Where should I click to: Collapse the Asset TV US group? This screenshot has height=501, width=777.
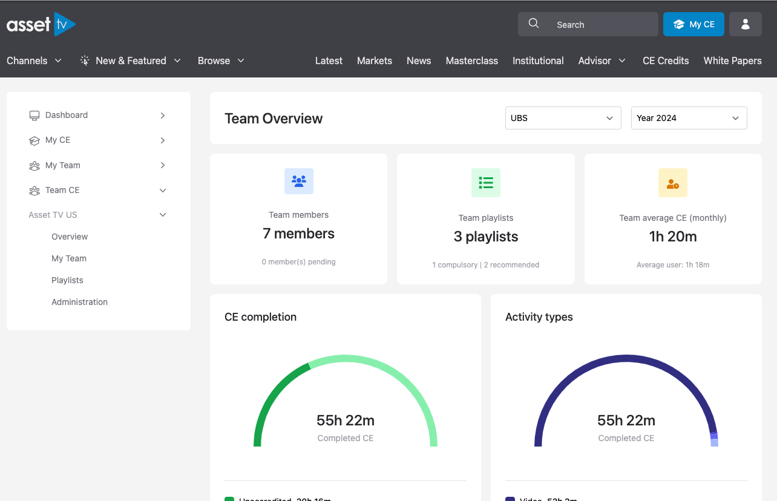(162, 215)
